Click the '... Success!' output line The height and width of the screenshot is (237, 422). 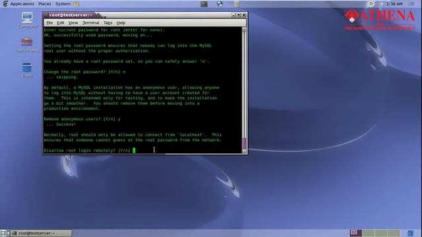[x=61, y=124]
